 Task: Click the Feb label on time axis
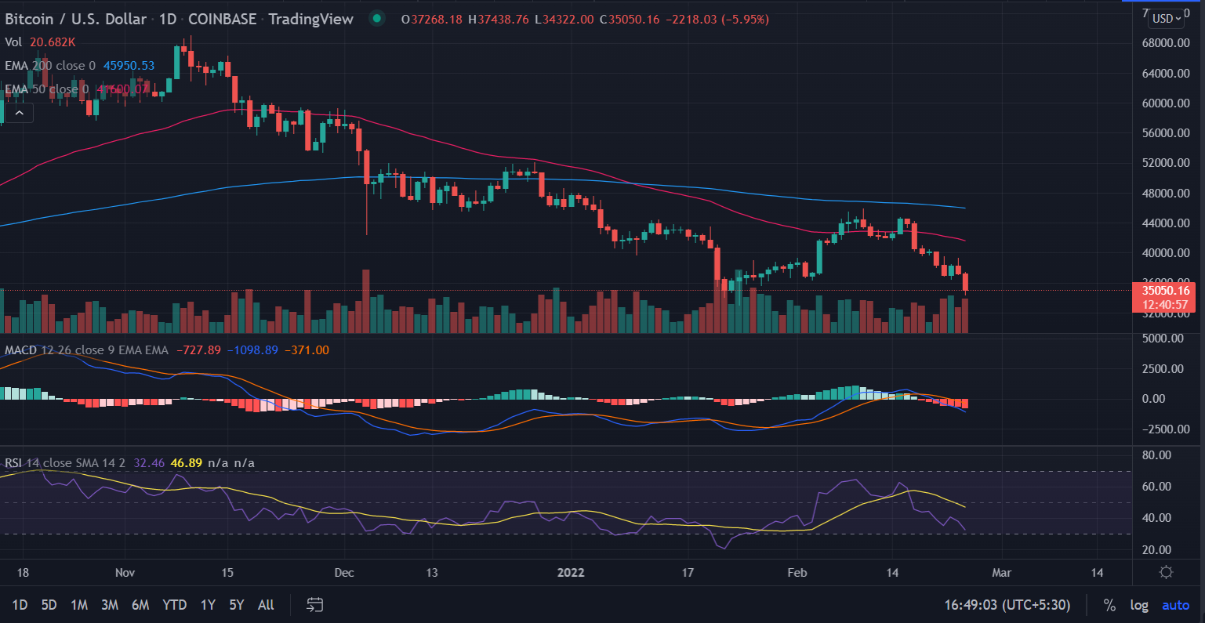tap(797, 573)
